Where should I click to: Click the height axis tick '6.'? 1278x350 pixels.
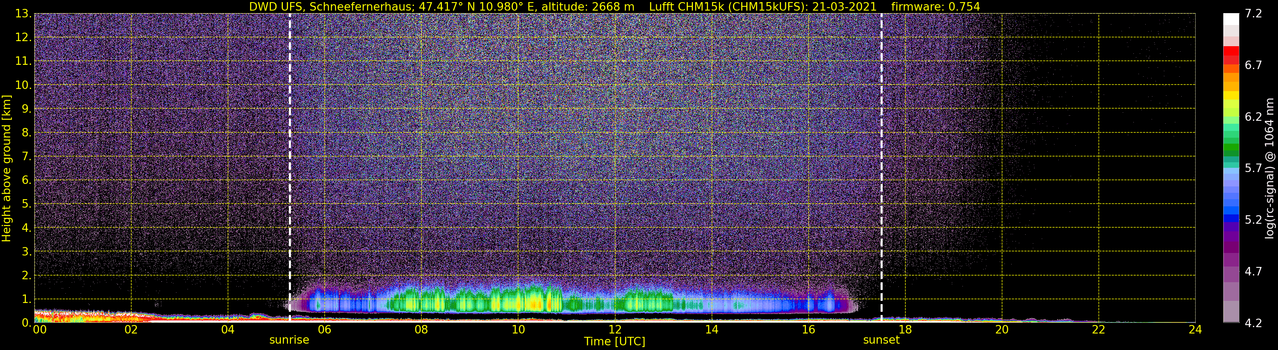point(26,181)
